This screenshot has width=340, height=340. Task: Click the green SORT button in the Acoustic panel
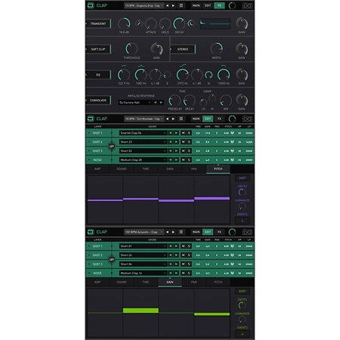tap(243, 292)
